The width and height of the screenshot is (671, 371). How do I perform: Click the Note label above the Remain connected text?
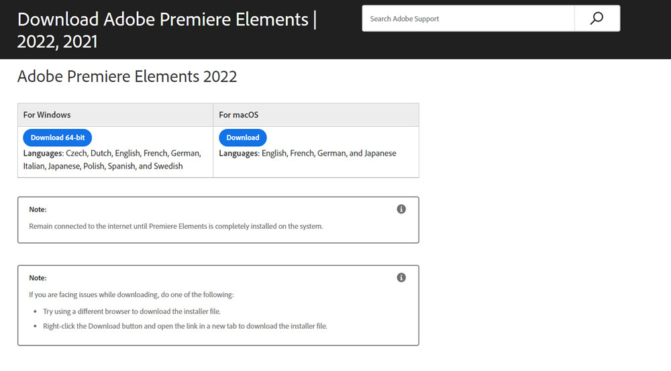click(38, 210)
